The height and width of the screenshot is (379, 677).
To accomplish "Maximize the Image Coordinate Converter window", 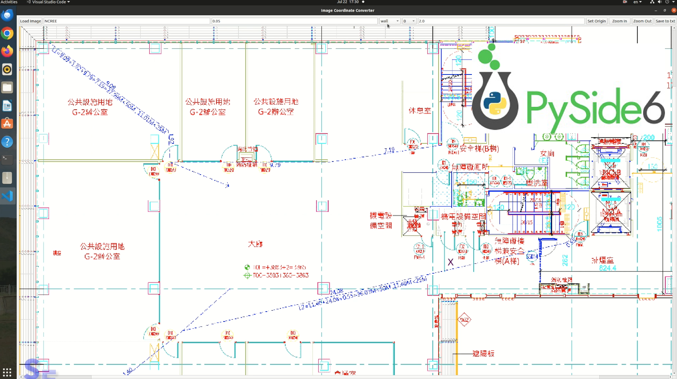I will coord(665,10).
